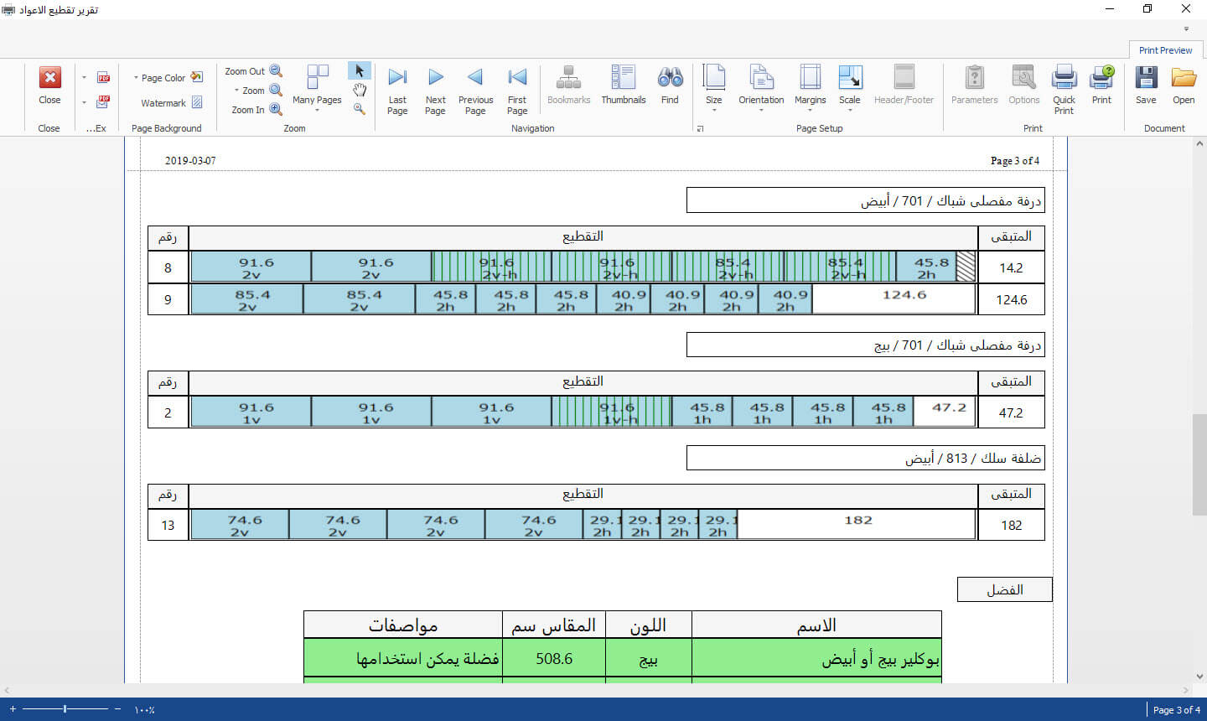Click the vertical scrollbar down arrow
The width and height of the screenshot is (1207, 721).
click(x=1199, y=677)
